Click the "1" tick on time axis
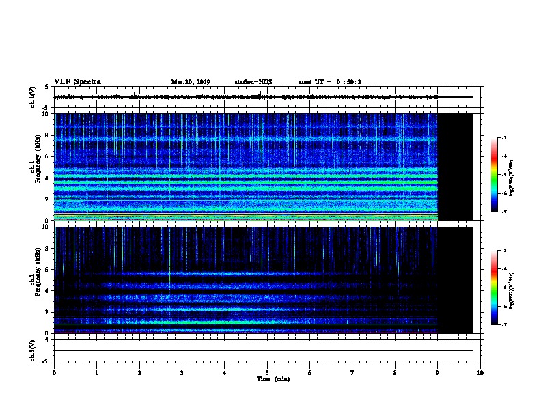 [x=96, y=372]
